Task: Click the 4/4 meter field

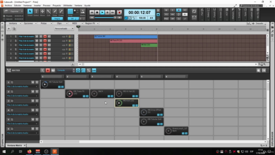Action: point(151,18)
